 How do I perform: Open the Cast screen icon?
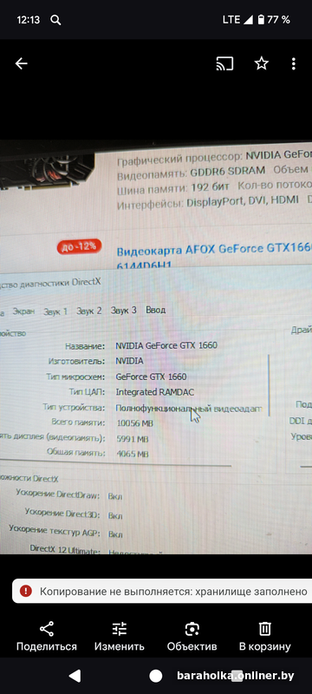(224, 63)
